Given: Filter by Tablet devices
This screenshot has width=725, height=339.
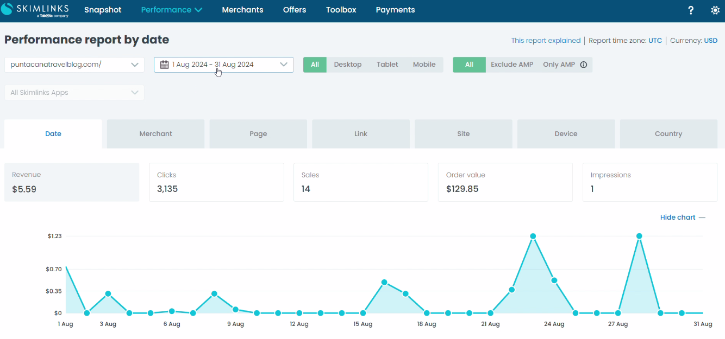Looking at the screenshot, I should click(x=387, y=65).
